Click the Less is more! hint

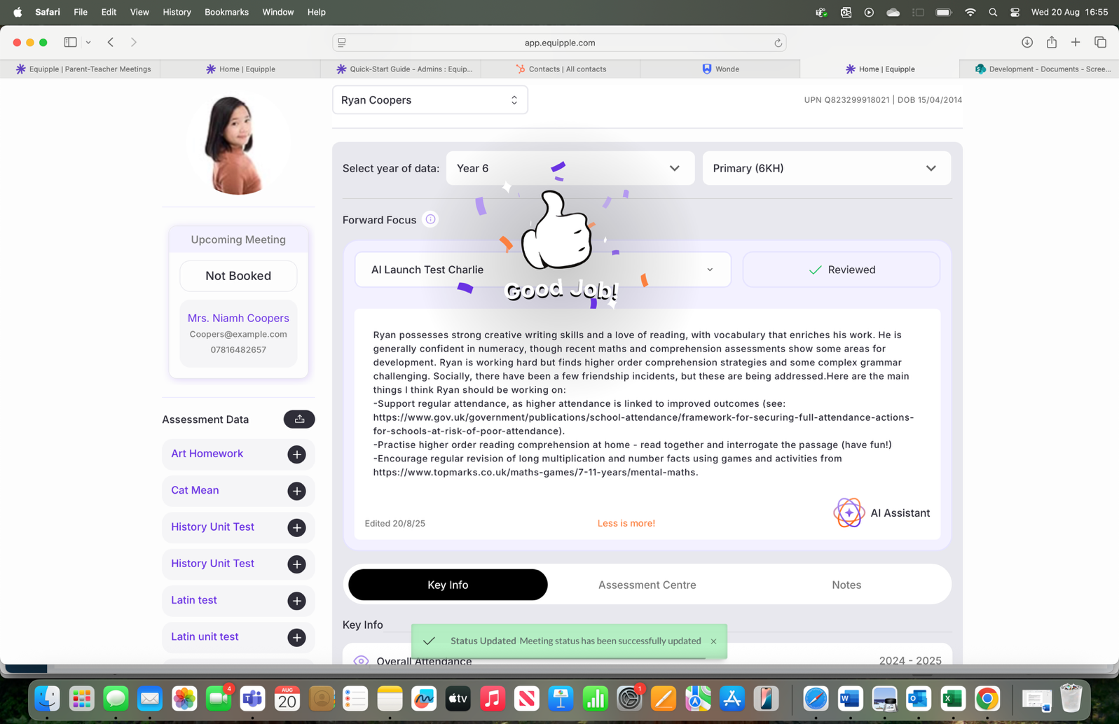click(626, 523)
